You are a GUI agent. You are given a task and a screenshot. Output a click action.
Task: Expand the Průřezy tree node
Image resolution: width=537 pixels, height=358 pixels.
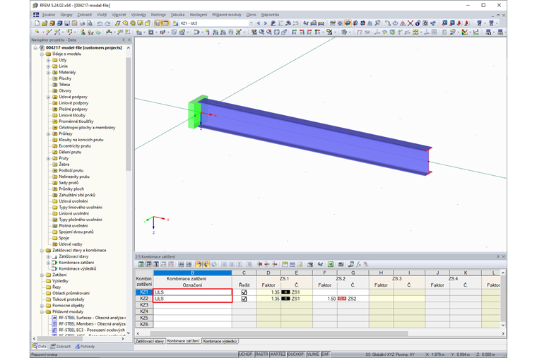[48, 134]
